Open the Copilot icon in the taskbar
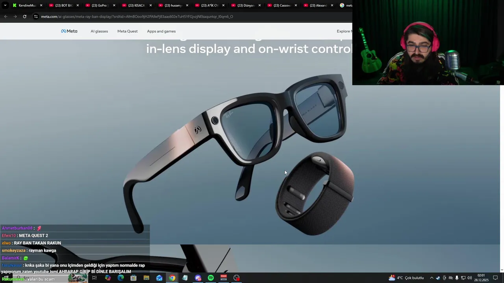Image resolution: width=504 pixels, height=283 pixels. tap(108, 278)
